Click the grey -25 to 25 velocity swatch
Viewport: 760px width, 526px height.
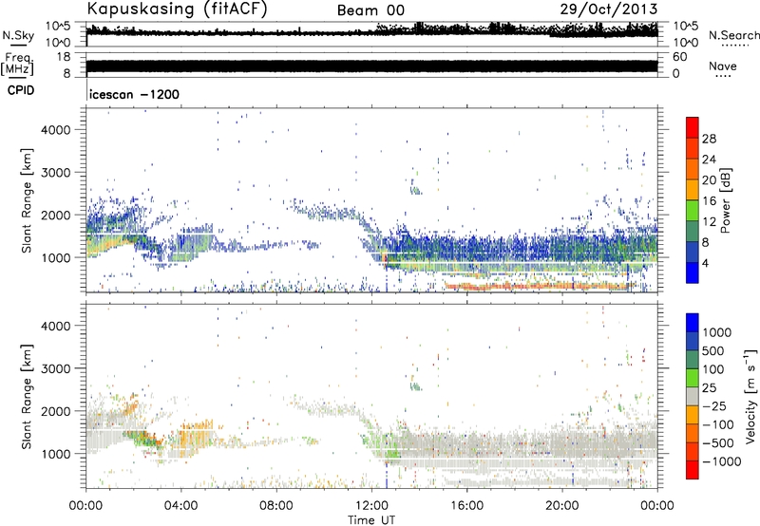[693, 396]
